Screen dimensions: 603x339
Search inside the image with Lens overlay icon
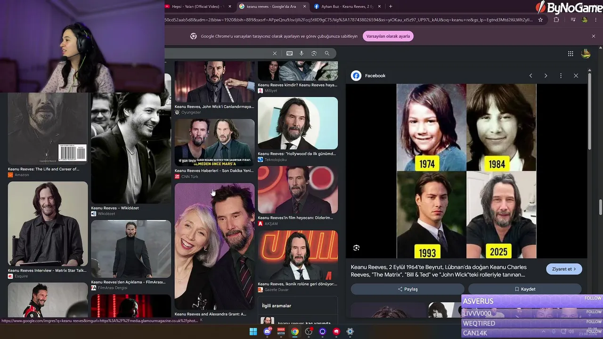point(357,248)
